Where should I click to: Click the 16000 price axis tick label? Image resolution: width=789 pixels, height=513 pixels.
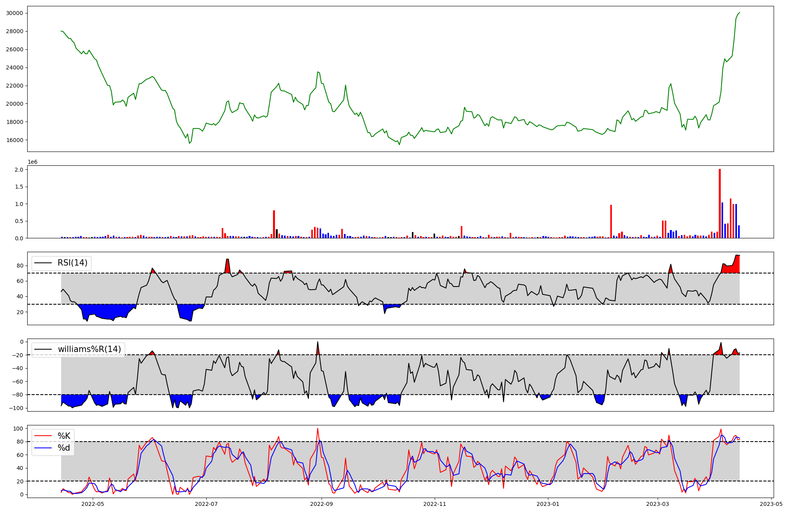pyautogui.click(x=15, y=140)
